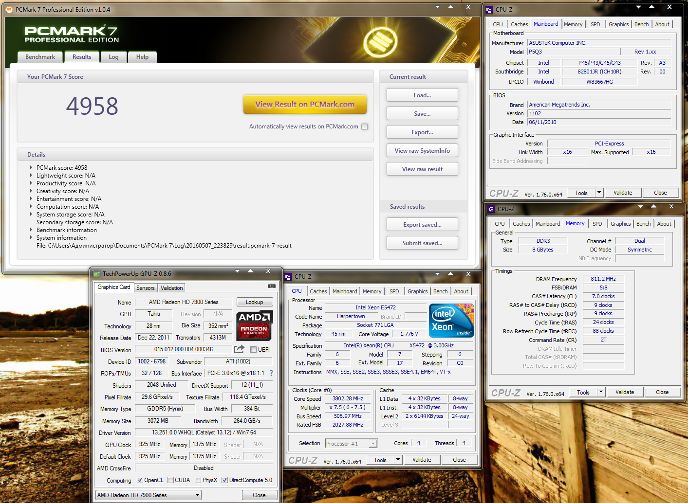Switch to the Benchmark tab in PCMark
This screenshot has height=503, width=688.
click(40, 57)
